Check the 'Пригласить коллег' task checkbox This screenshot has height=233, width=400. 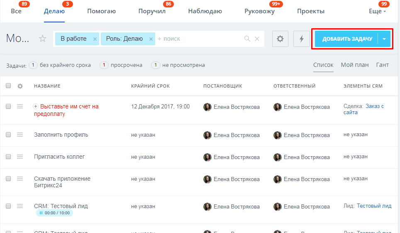tap(8, 157)
